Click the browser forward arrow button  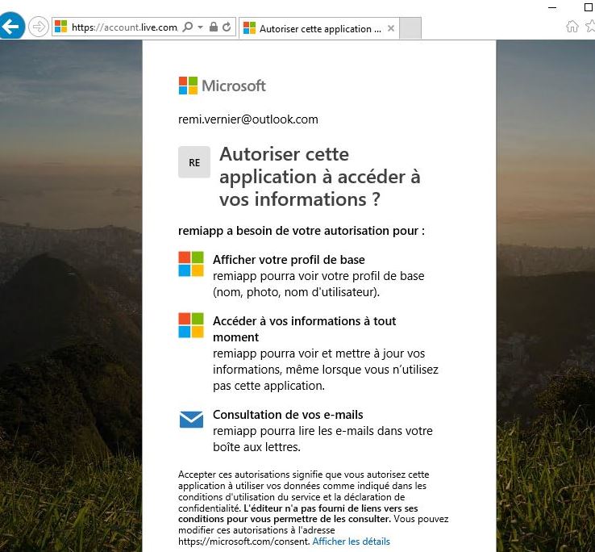pos(39,27)
